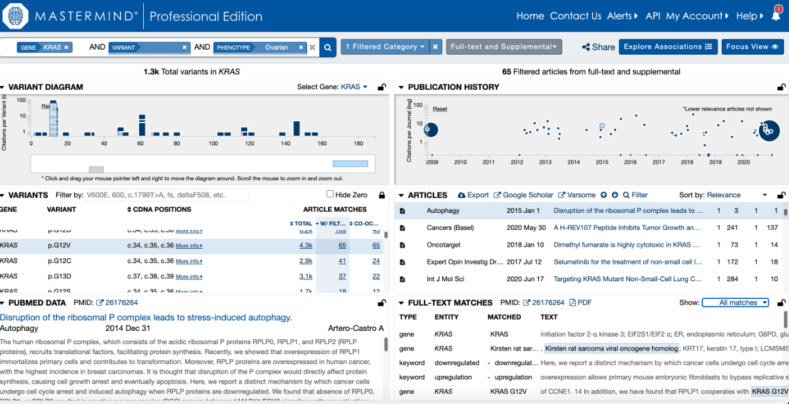Remove the Ovarian phenotype search tag
Viewport: 789px width, 405px height.
[x=302, y=47]
